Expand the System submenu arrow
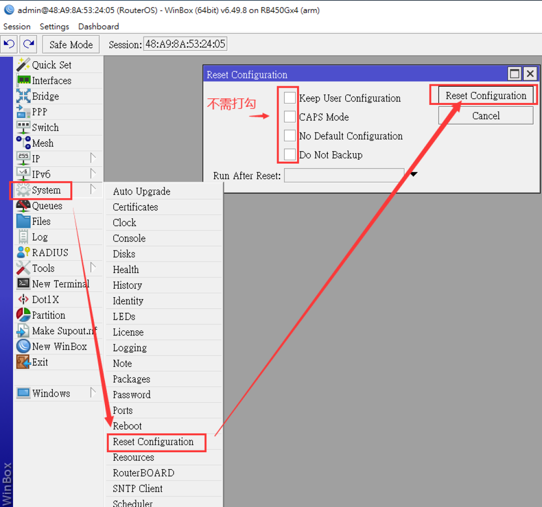The height and width of the screenshot is (507, 542). tap(93, 190)
